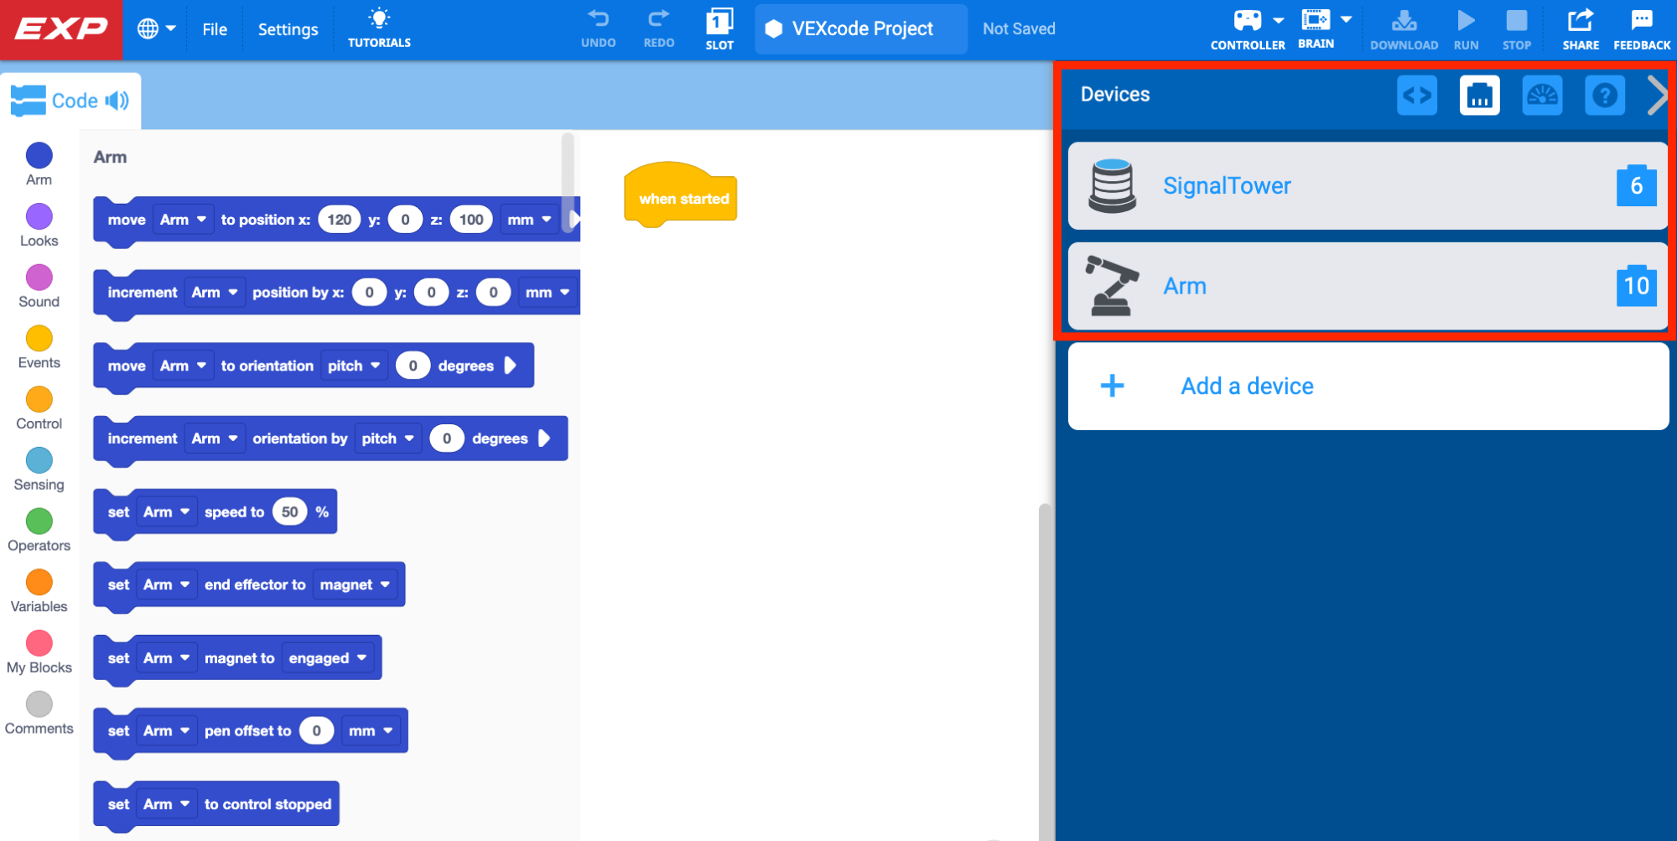
Task: Click the Not Saved status
Action: (1019, 29)
